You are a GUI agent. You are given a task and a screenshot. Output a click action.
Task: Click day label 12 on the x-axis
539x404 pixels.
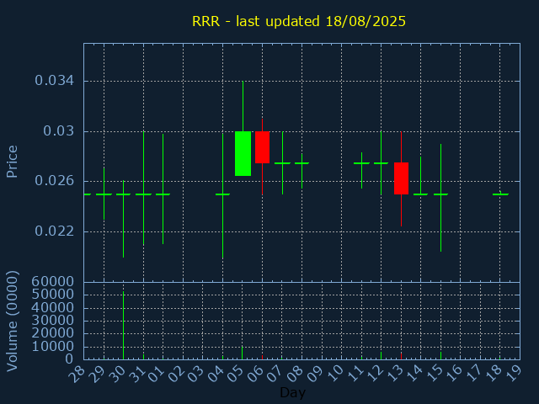pyautogui.click(x=374, y=374)
